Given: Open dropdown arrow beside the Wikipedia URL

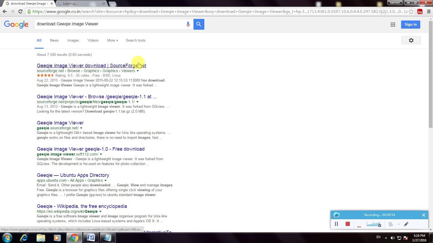Looking at the screenshot, I should (100, 212).
